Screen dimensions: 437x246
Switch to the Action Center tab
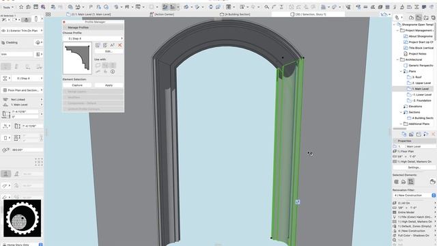[162, 14]
